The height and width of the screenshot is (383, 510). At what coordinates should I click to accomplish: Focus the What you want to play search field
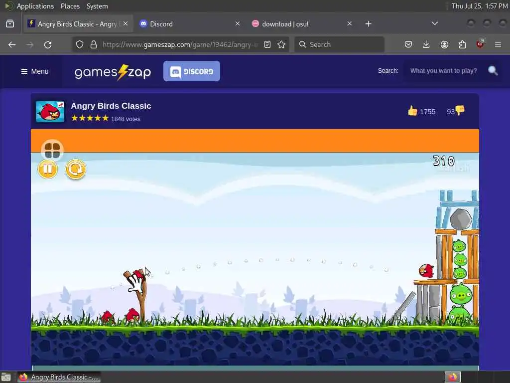pyautogui.click(x=444, y=71)
